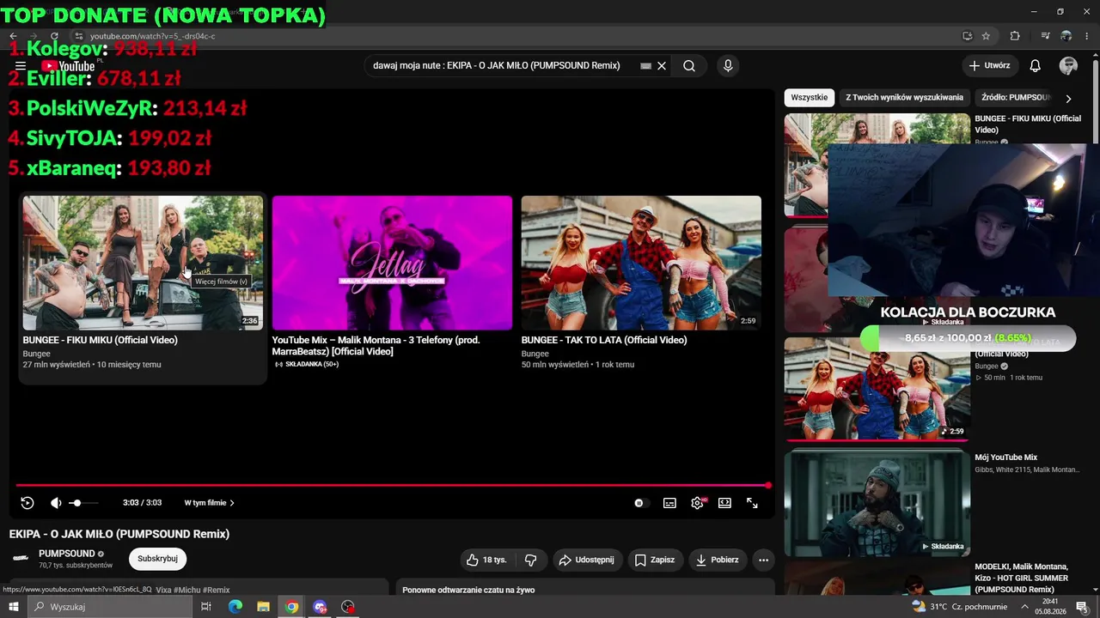Open endscreen title 'YouTube Mix – Malik Montana'

click(x=376, y=346)
